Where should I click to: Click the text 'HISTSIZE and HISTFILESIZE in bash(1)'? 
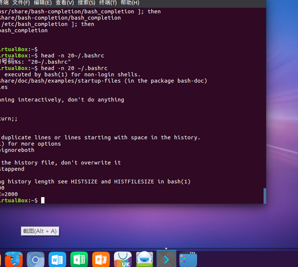[x=131, y=181]
